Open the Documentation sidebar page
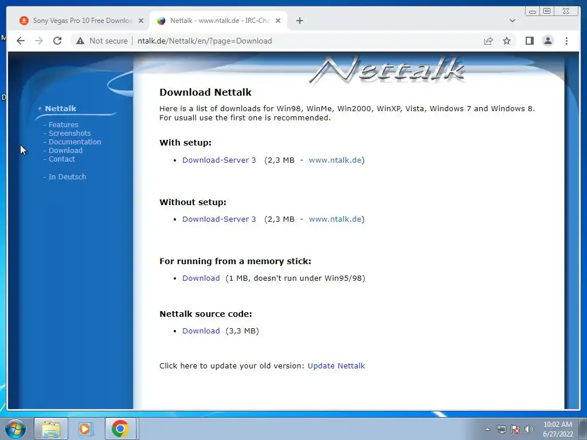Screen dimensions: 587x440 (x=75, y=142)
